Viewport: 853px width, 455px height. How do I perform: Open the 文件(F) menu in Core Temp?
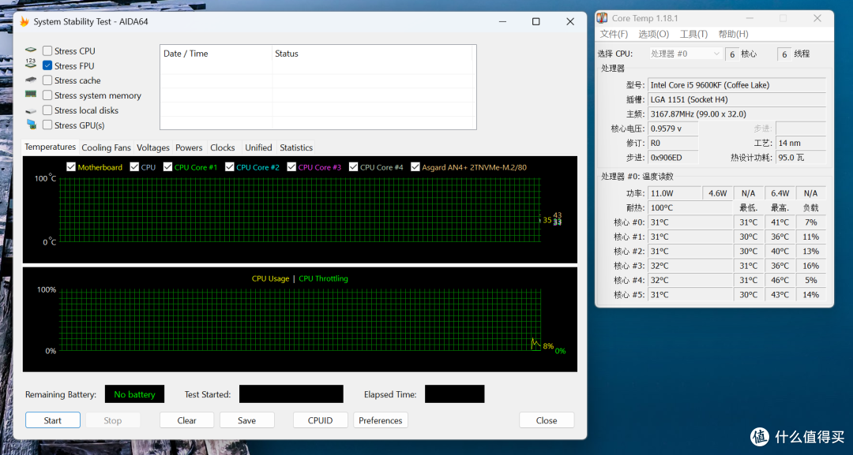[614, 34]
